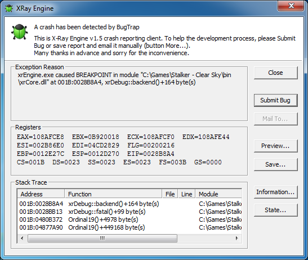
Task: Click the GS=0000 segment register
Action: (208, 162)
